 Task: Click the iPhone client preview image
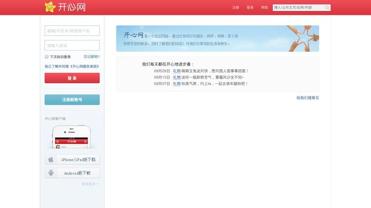[71, 137]
